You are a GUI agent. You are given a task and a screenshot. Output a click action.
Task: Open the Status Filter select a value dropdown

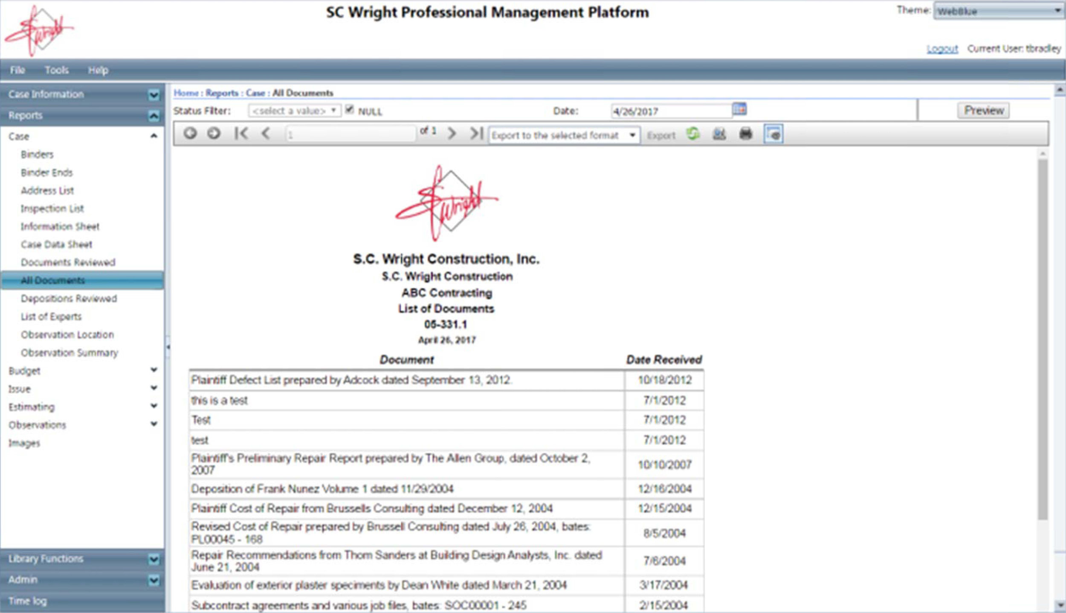click(295, 111)
